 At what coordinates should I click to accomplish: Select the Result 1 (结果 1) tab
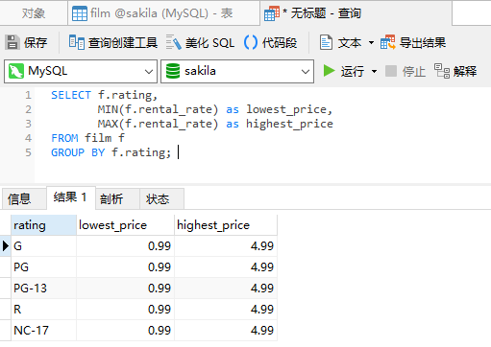click(71, 197)
